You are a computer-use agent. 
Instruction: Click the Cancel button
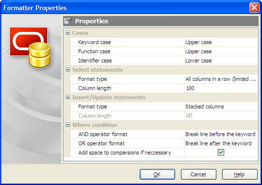198,174
